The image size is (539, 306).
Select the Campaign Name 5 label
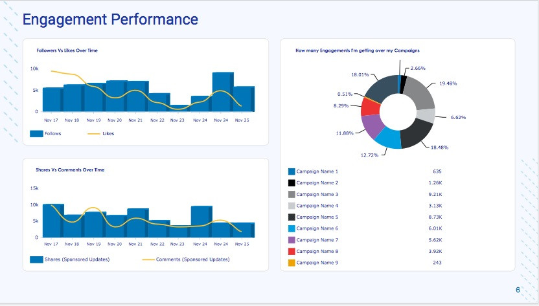pos(317,217)
